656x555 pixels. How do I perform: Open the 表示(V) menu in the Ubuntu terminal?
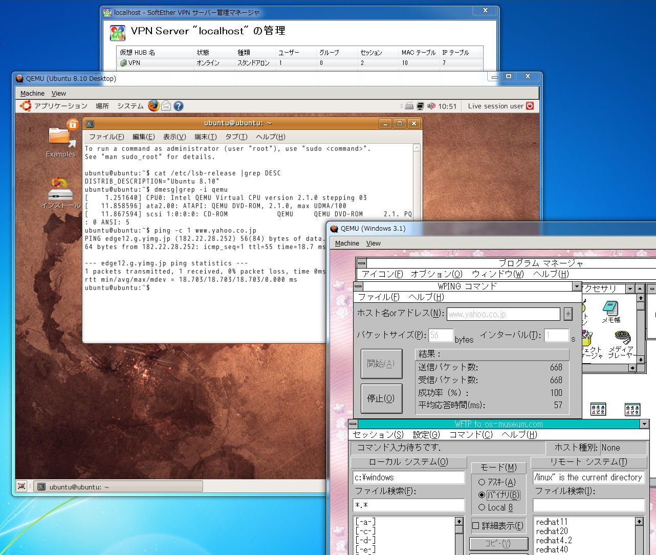174,137
